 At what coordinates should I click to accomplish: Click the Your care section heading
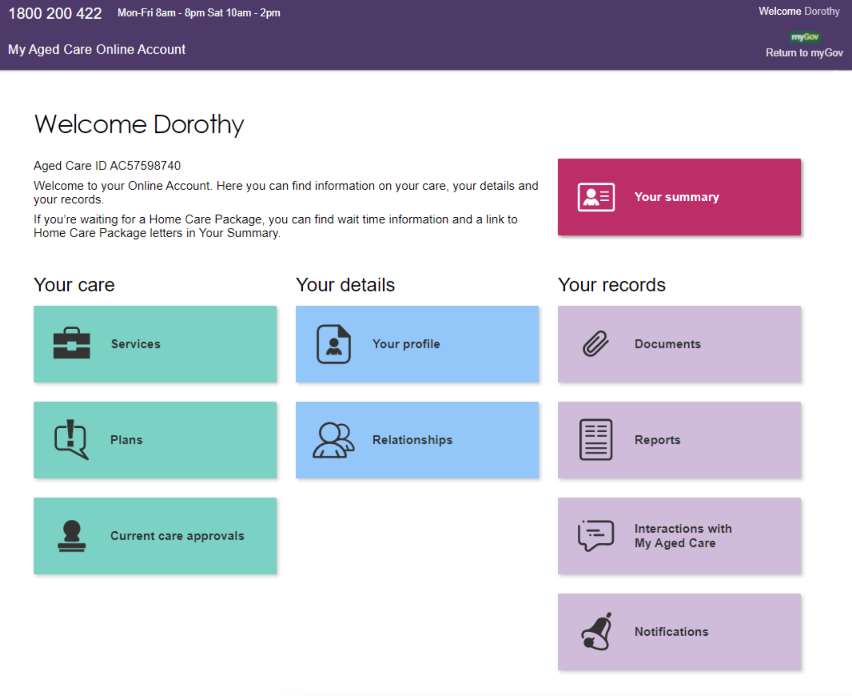[74, 285]
